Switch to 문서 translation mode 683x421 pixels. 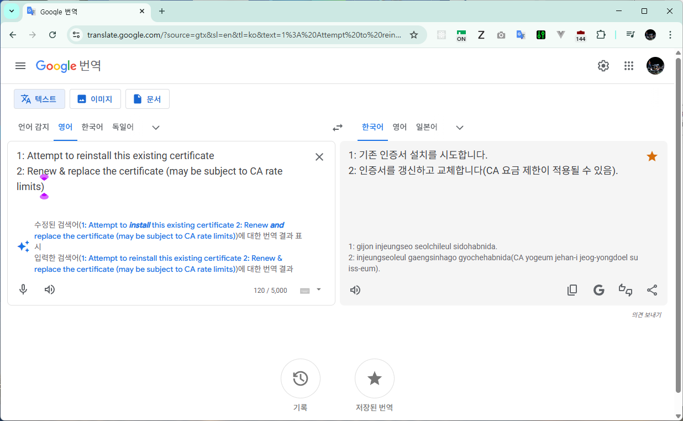point(148,99)
